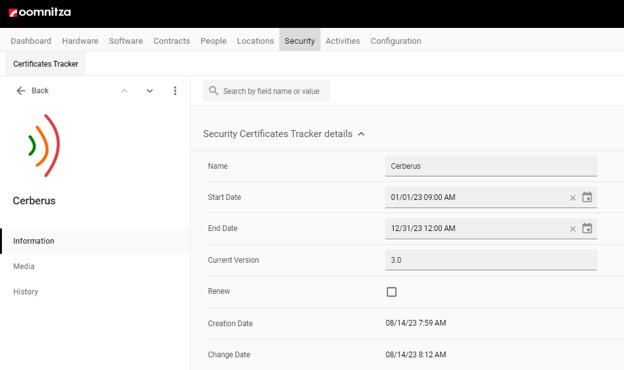This screenshot has height=370, width=624.
Task: Open the three-dot more options menu
Action: pyautogui.click(x=175, y=91)
